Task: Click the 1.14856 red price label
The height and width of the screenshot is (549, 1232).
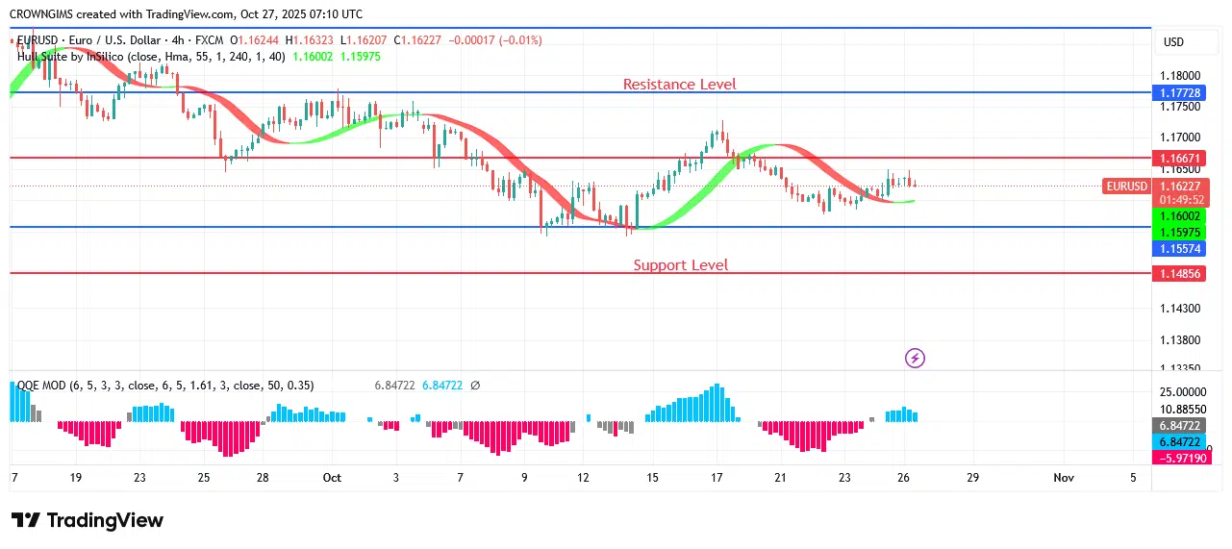Action: click(x=1182, y=273)
